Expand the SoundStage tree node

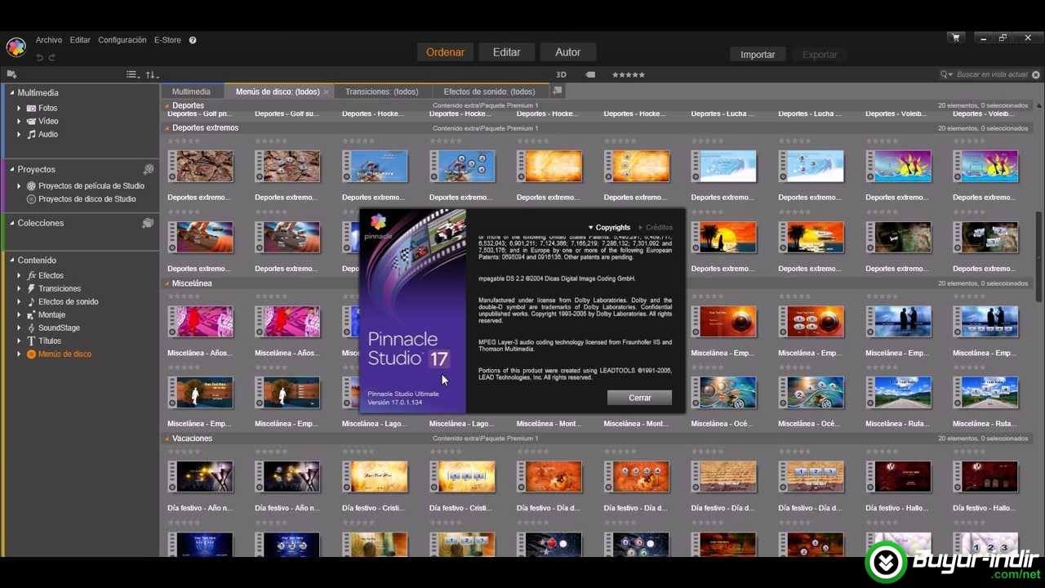click(x=19, y=327)
